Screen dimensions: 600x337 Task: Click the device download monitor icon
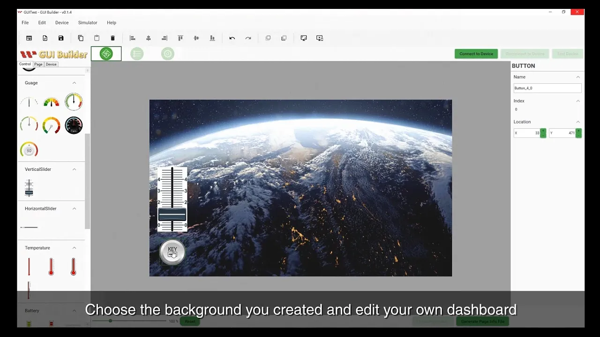(x=320, y=38)
